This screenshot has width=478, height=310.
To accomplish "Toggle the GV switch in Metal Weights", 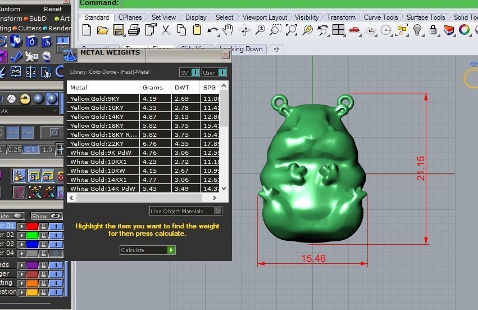I will pos(190,73).
